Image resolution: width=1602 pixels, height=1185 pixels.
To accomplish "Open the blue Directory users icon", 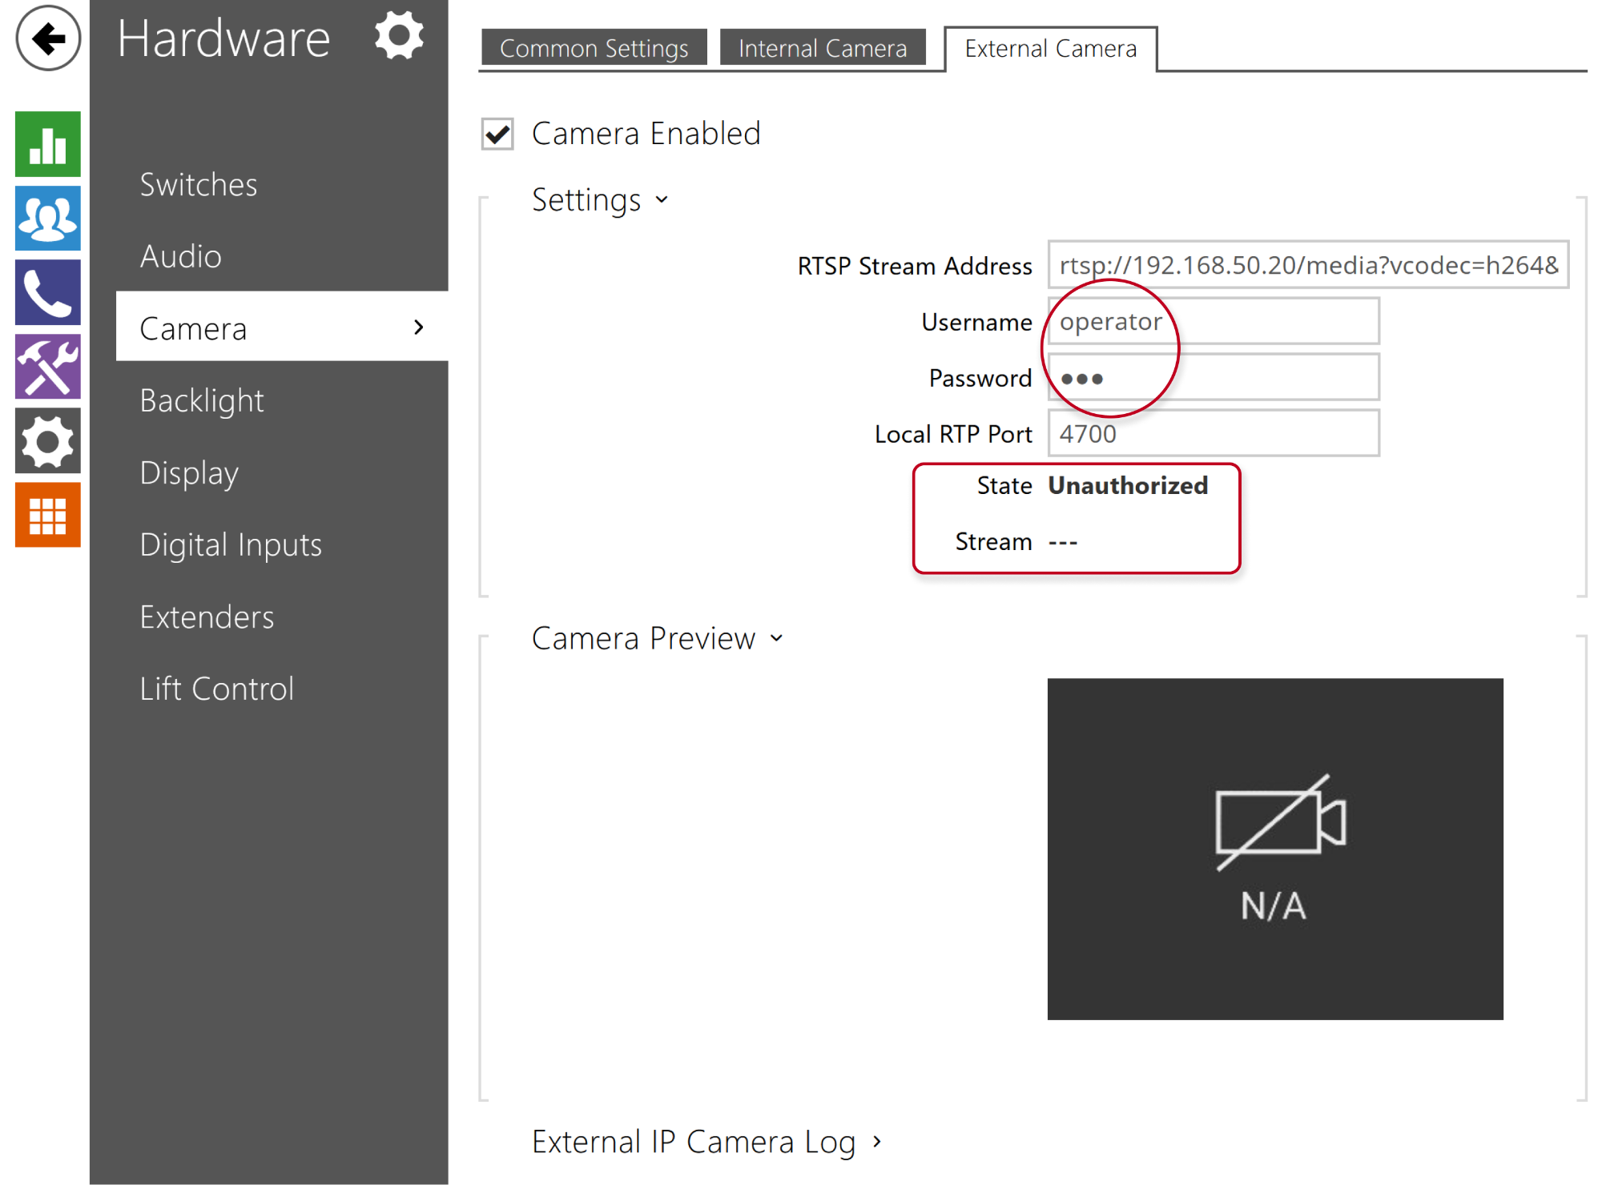I will pos(48,218).
